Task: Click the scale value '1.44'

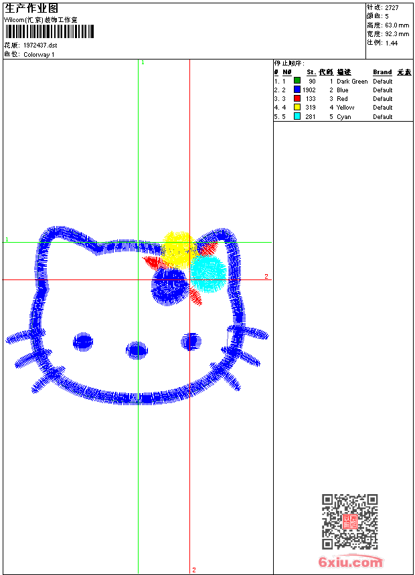Action: click(392, 43)
